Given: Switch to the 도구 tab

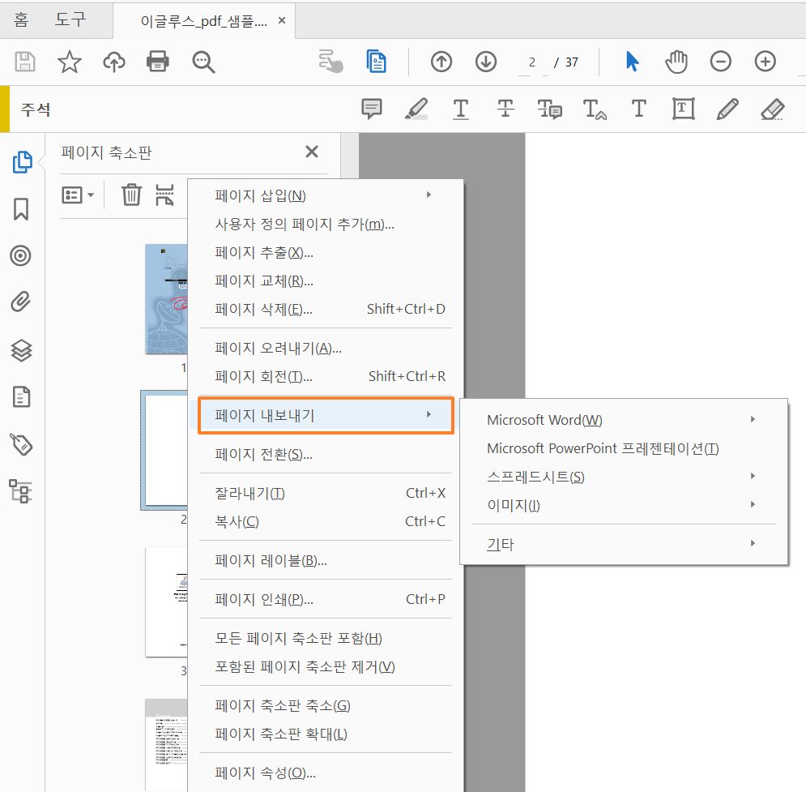Looking at the screenshot, I should coord(69,19).
